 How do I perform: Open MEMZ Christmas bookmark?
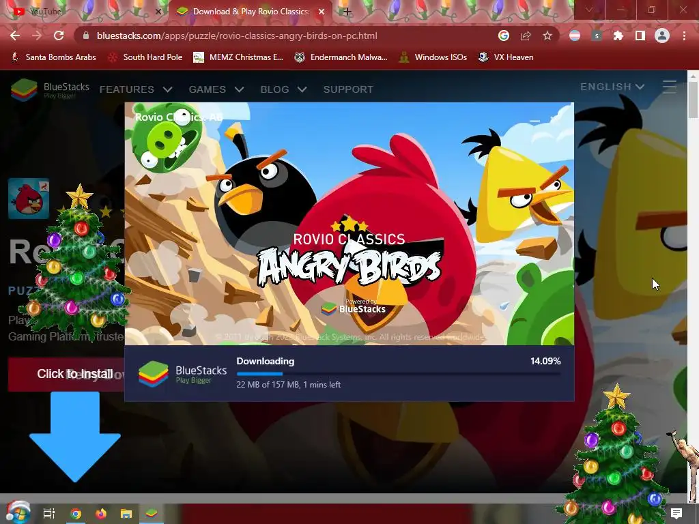(238, 57)
